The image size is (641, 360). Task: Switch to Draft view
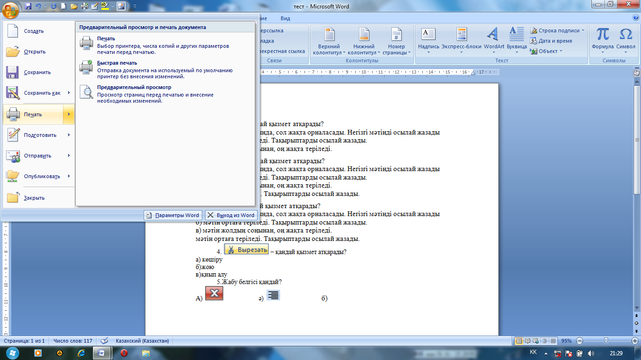[554, 341]
